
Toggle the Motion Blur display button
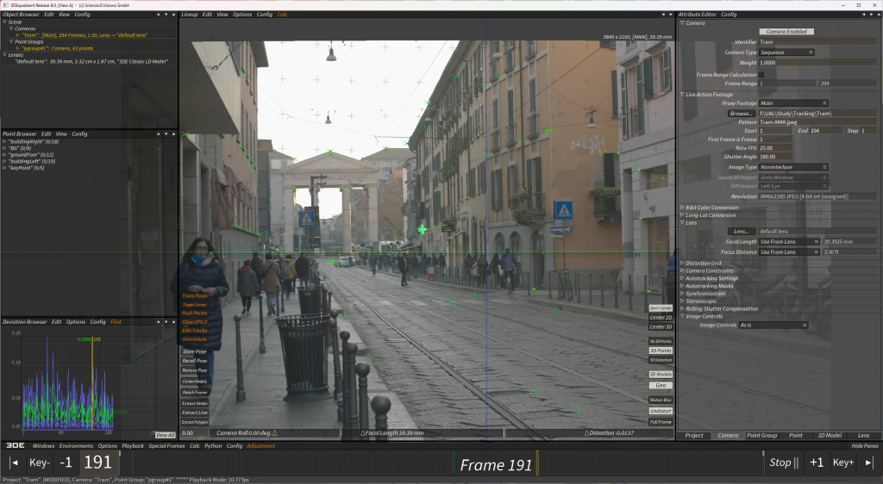pos(661,400)
